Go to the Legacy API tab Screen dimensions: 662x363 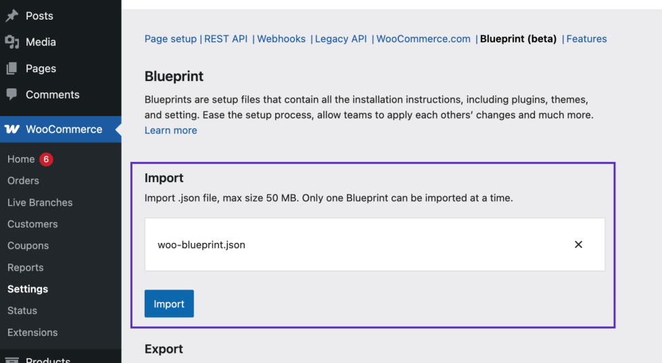tap(341, 39)
